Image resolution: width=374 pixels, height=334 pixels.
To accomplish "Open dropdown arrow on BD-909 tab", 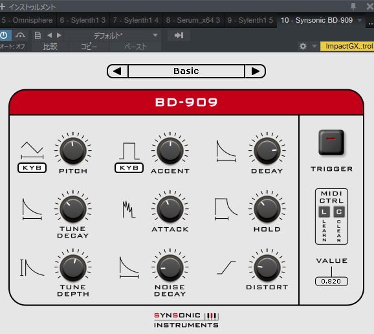I will pos(360,20).
